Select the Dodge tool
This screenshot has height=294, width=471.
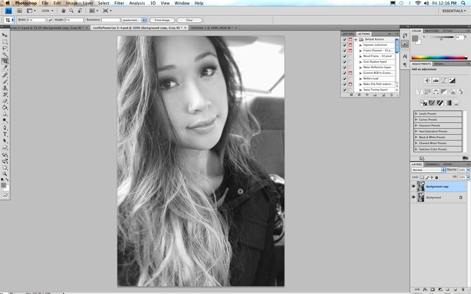[5, 120]
